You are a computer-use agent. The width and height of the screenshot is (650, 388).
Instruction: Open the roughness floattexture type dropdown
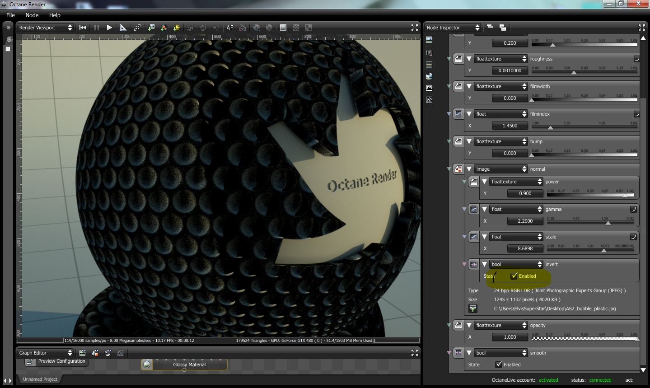[500, 59]
